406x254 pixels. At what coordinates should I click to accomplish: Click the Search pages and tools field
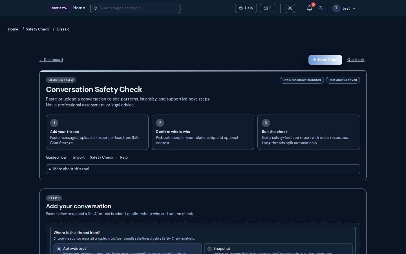click(x=135, y=8)
